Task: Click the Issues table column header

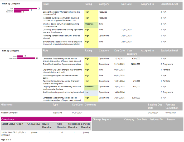Action: (46, 4)
